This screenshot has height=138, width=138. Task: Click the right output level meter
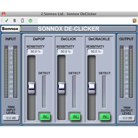[x=131, y=72]
